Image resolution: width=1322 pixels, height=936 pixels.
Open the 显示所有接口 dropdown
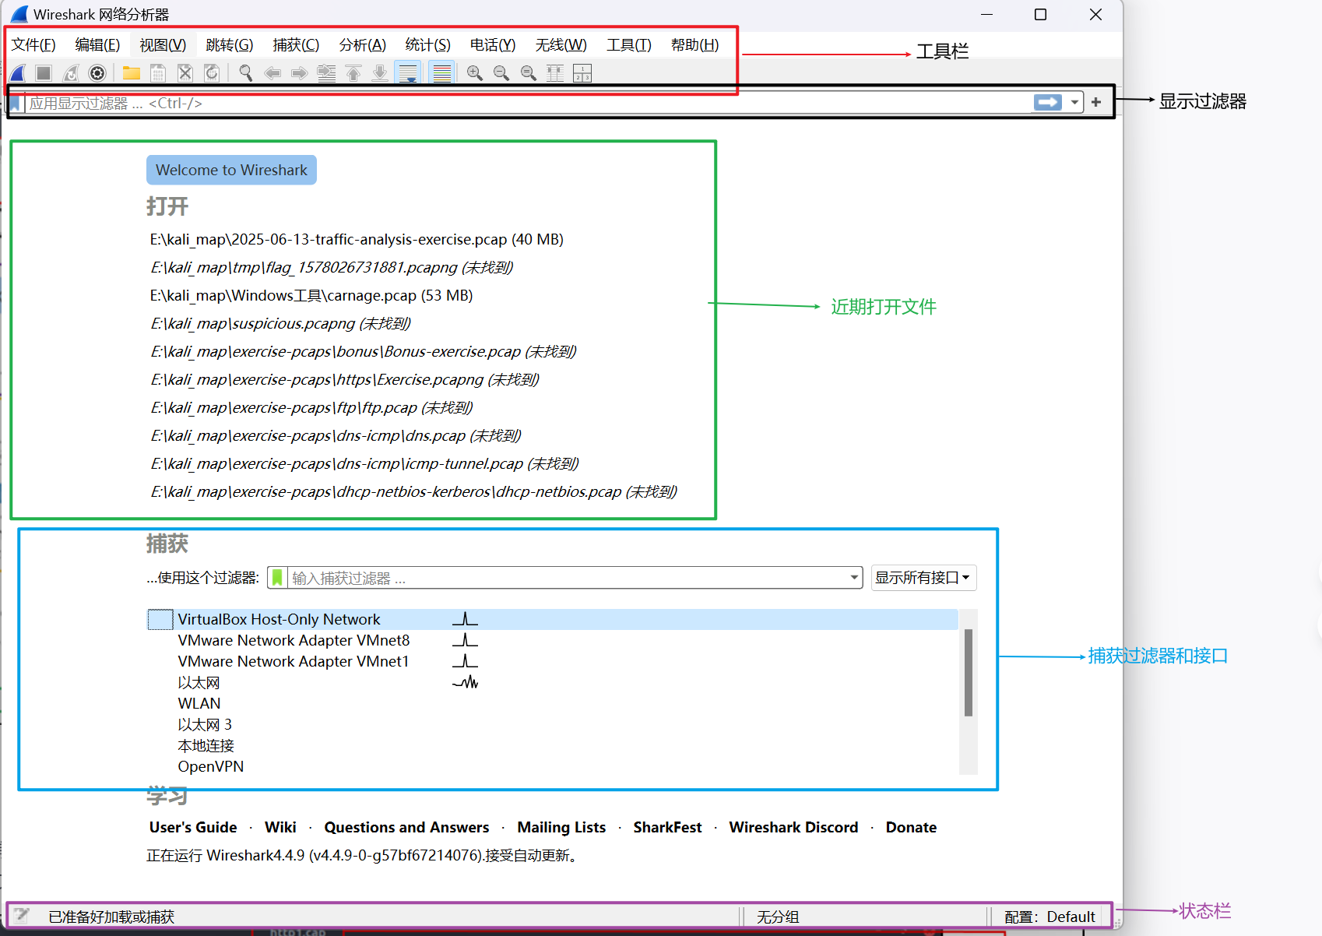pyautogui.click(x=923, y=578)
